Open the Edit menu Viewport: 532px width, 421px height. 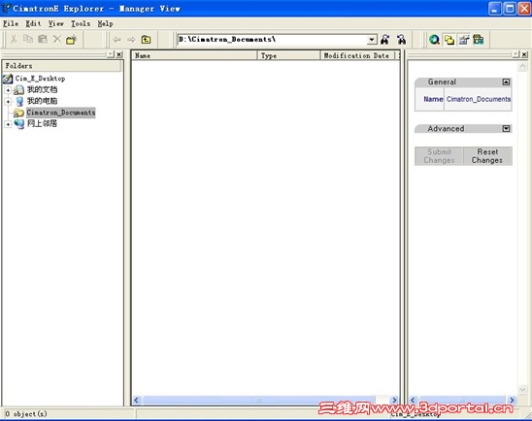[33, 23]
